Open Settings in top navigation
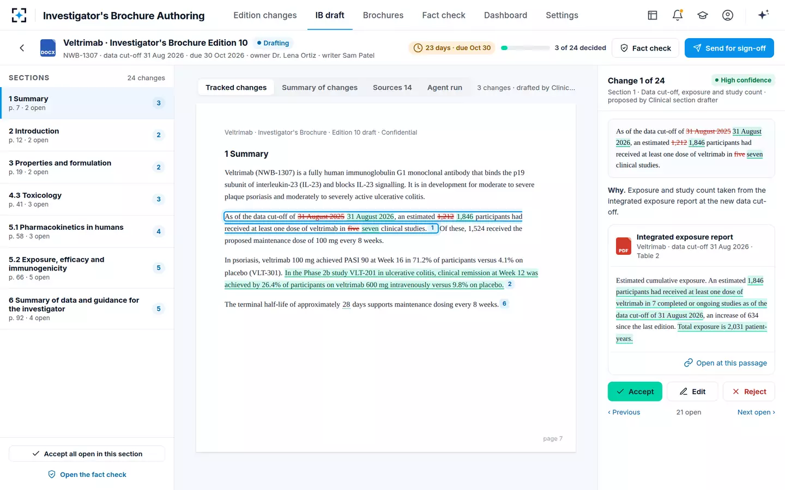 [562, 15]
